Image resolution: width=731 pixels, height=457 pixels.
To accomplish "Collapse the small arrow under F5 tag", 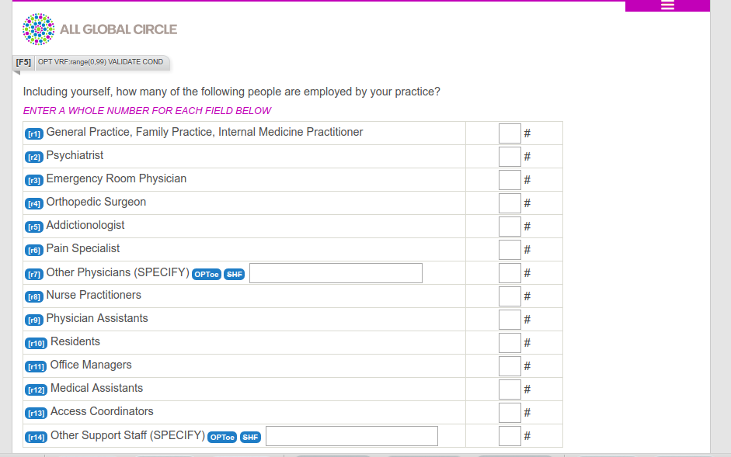I will pos(17,73).
